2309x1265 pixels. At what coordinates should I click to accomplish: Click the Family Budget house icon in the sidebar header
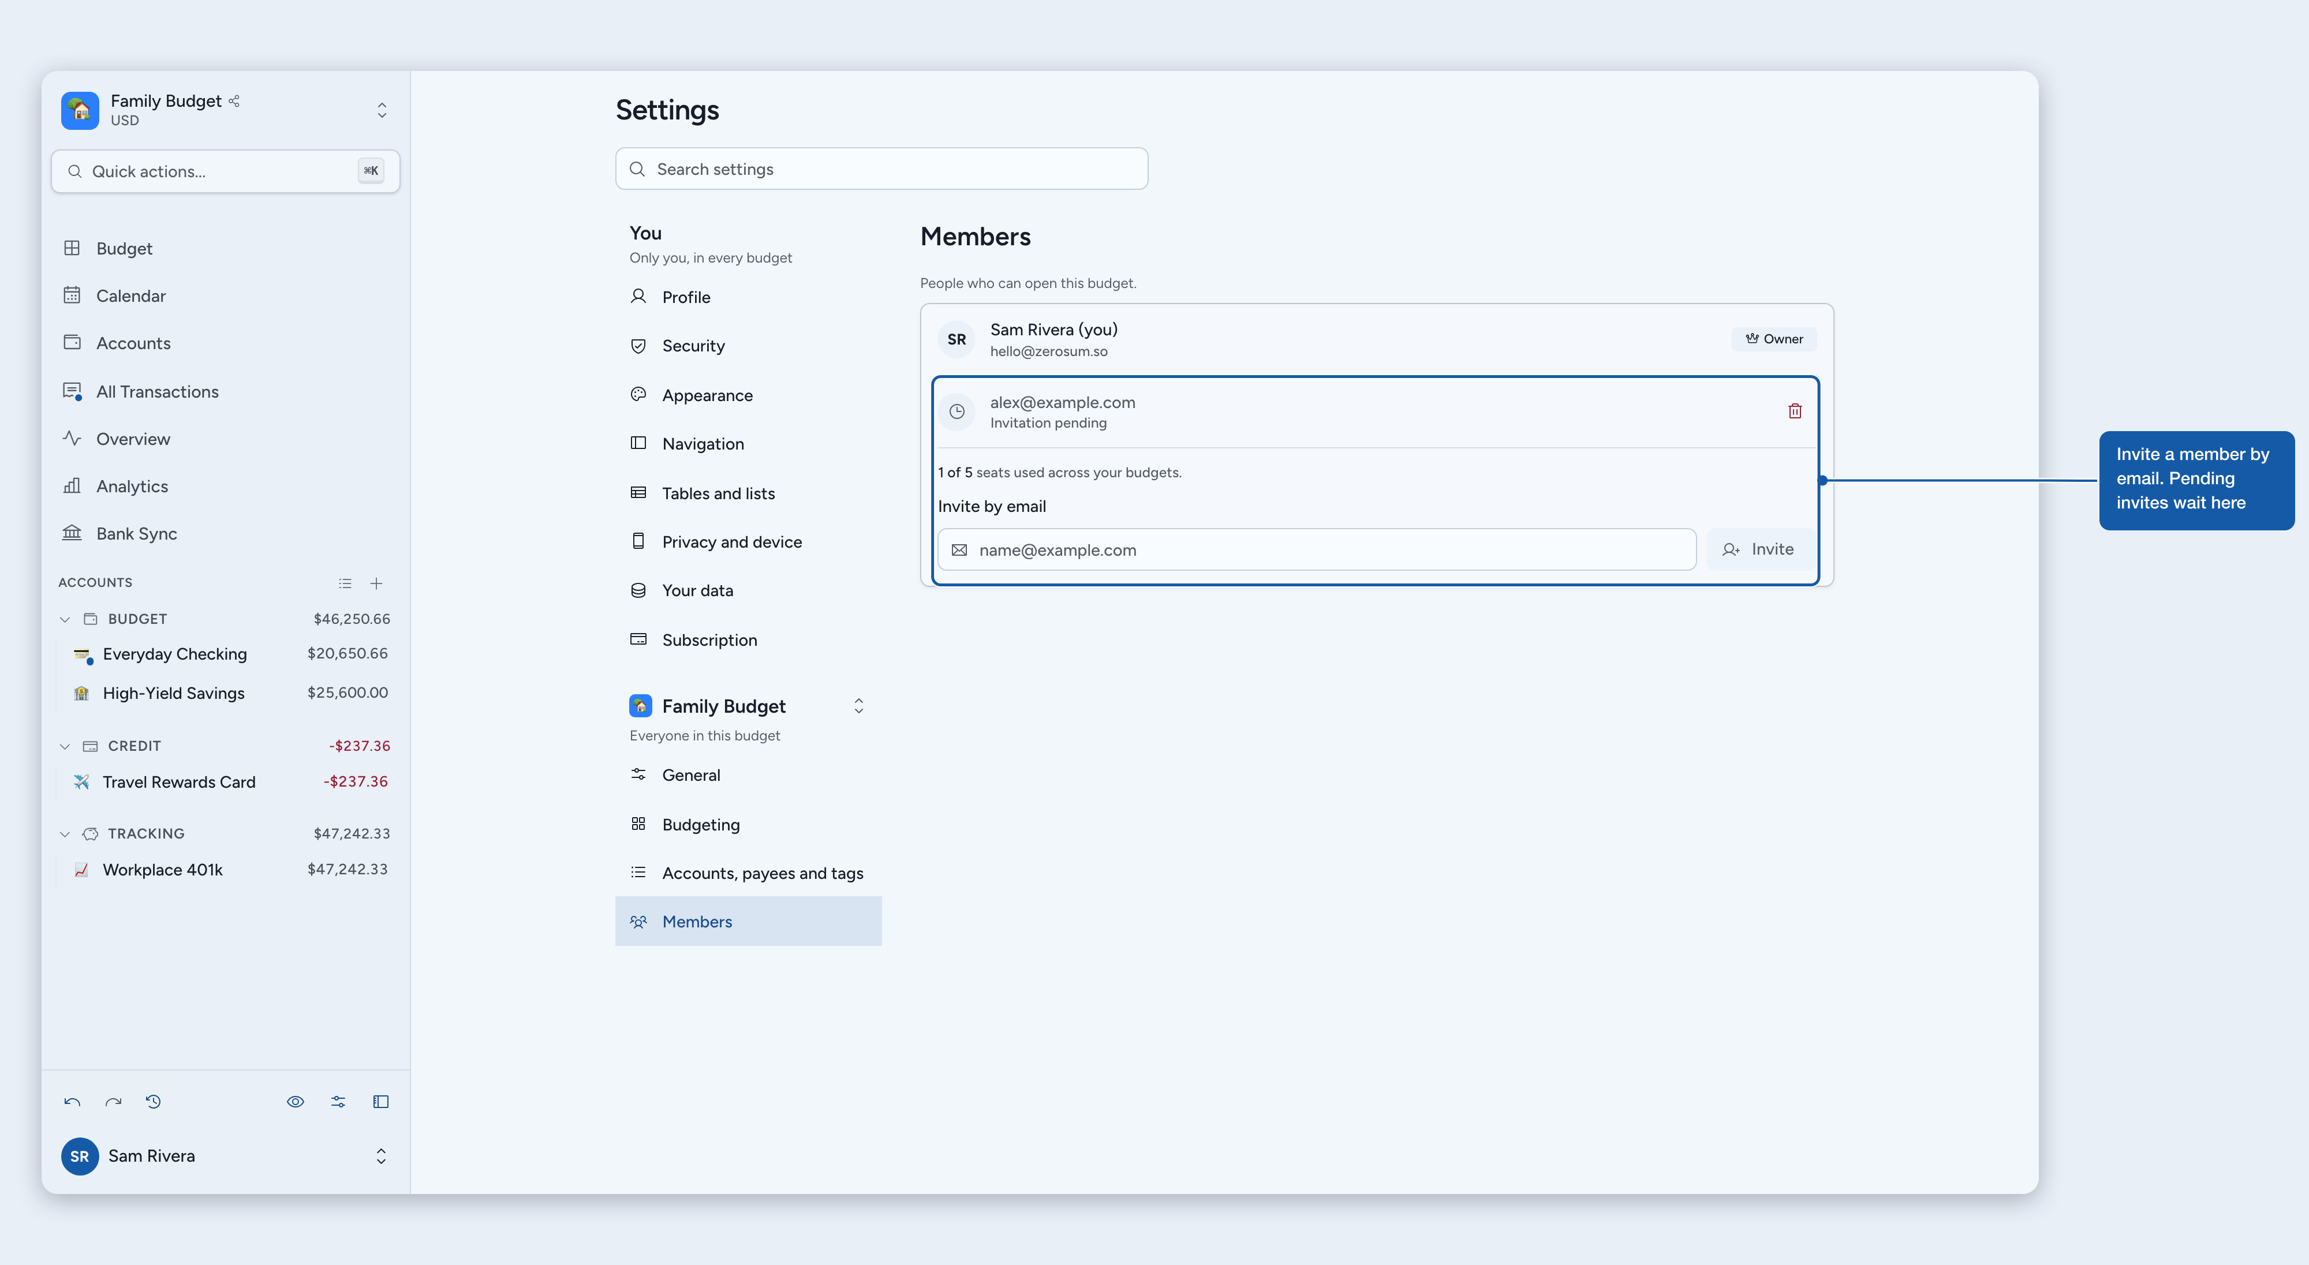80,110
